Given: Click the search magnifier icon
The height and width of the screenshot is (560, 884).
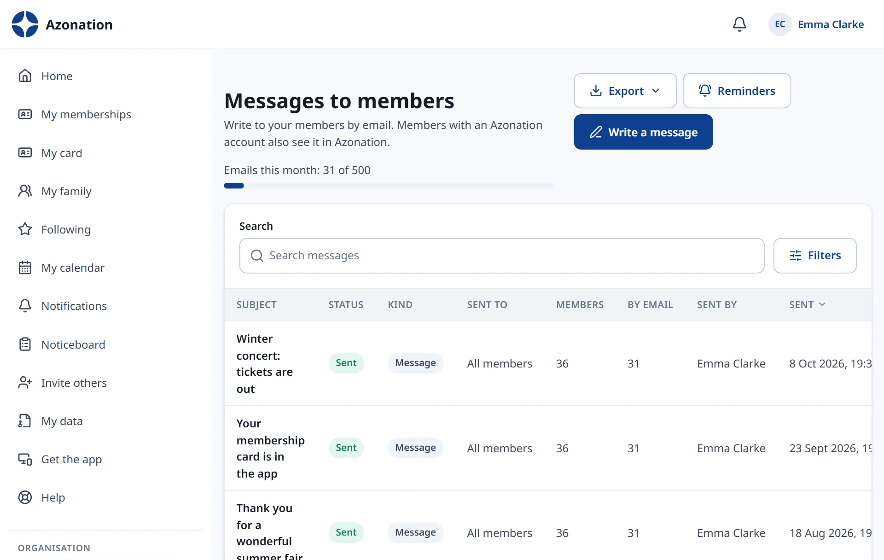Looking at the screenshot, I should (x=257, y=256).
